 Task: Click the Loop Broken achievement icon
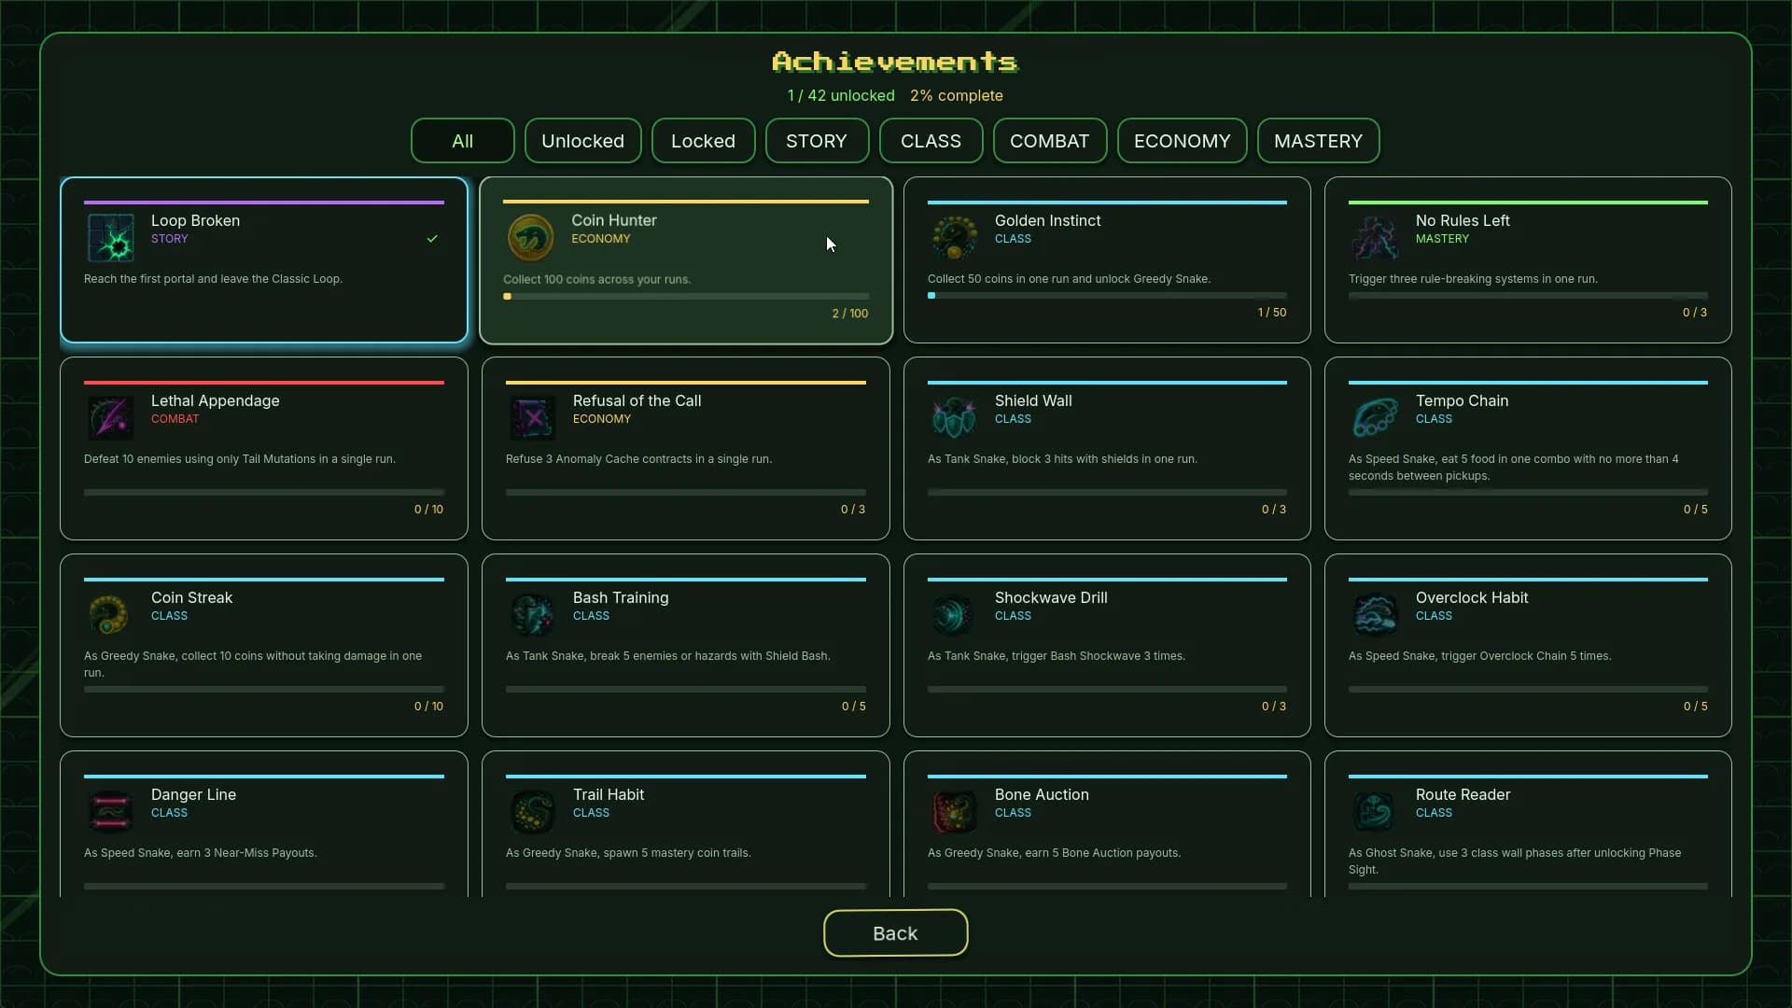[110, 237]
